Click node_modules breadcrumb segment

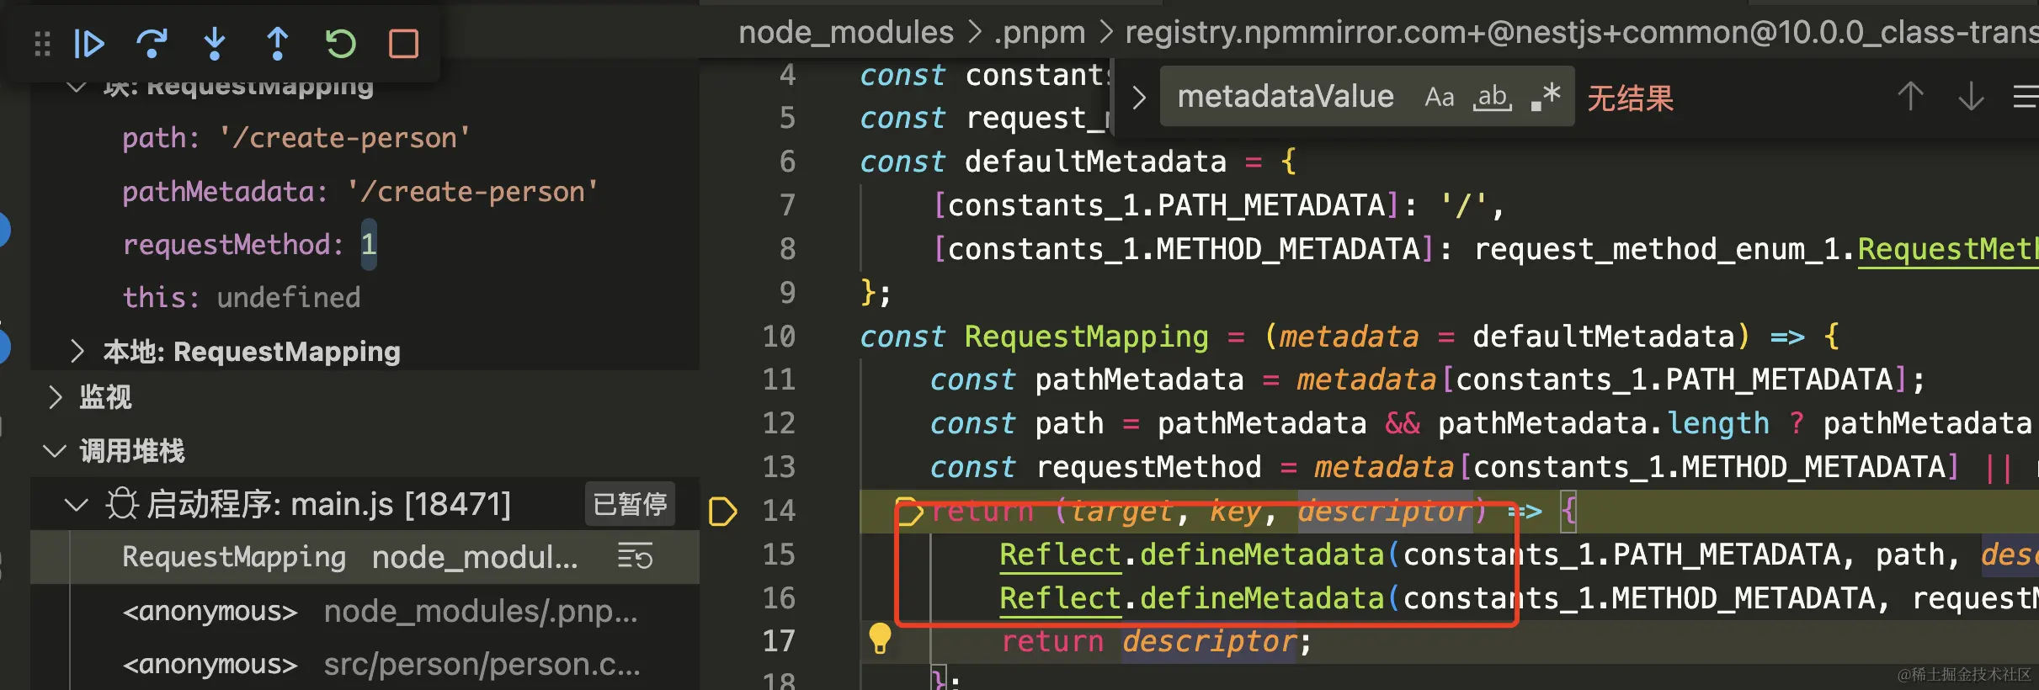(846, 32)
